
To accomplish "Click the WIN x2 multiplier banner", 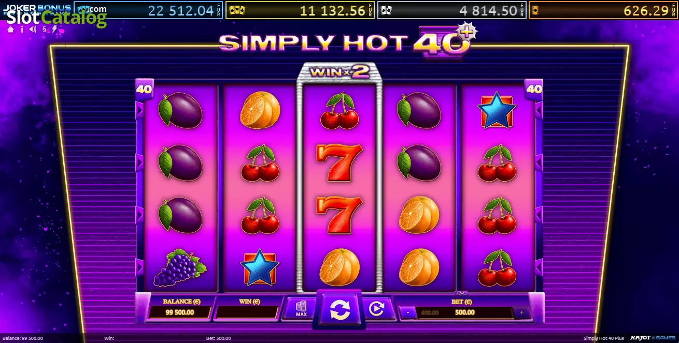I will pos(339,72).
